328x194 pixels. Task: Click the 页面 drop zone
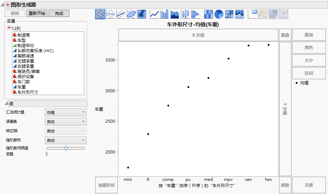coord(309,185)
